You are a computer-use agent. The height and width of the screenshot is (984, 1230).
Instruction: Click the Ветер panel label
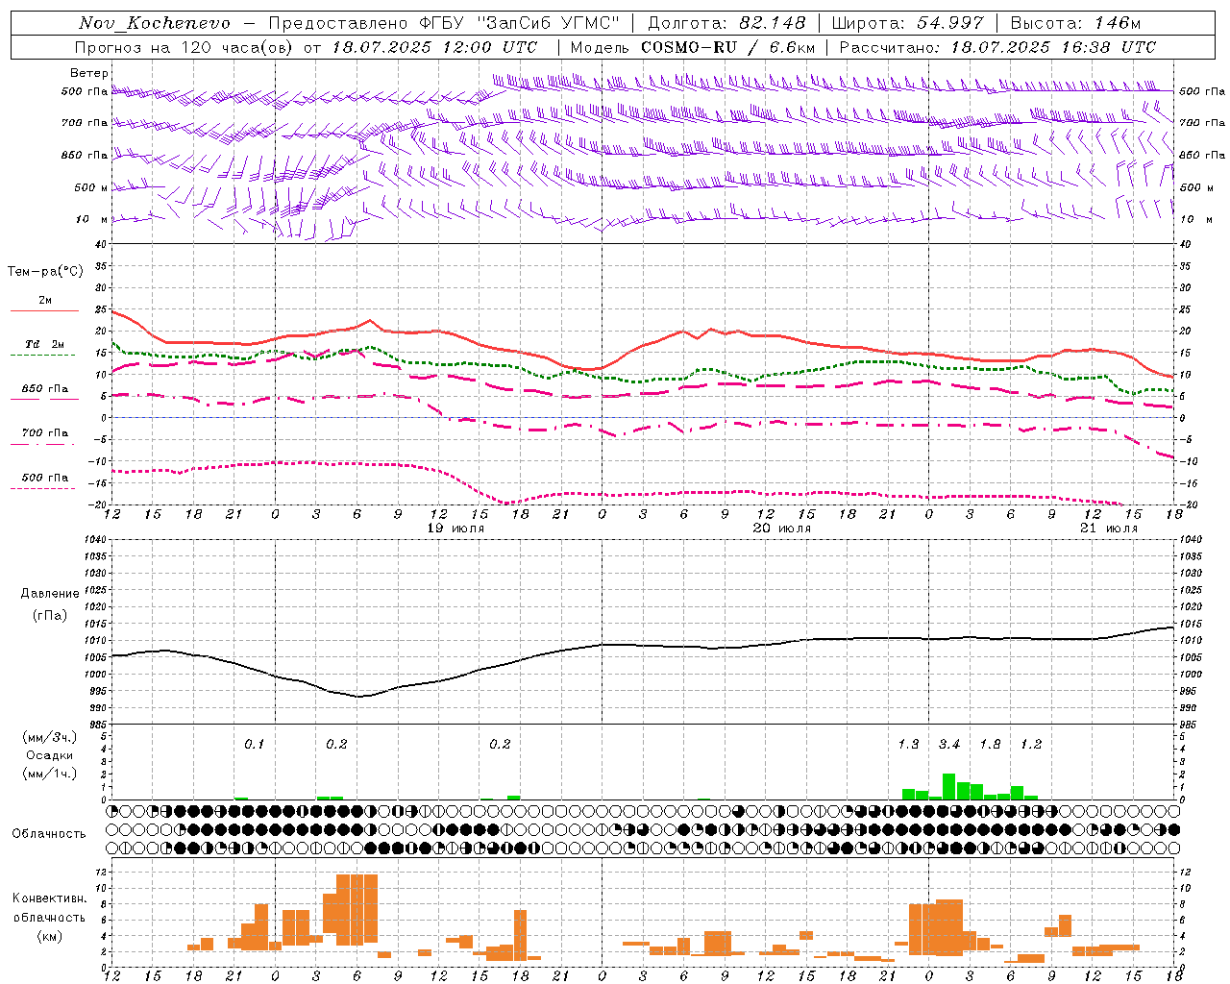point(88,73)
